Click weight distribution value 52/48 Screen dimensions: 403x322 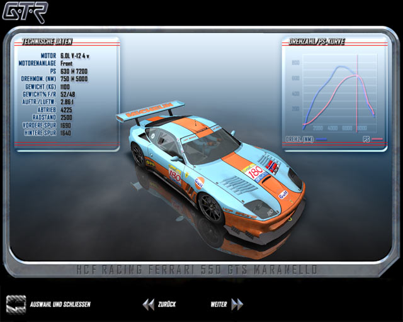point(68,94)
